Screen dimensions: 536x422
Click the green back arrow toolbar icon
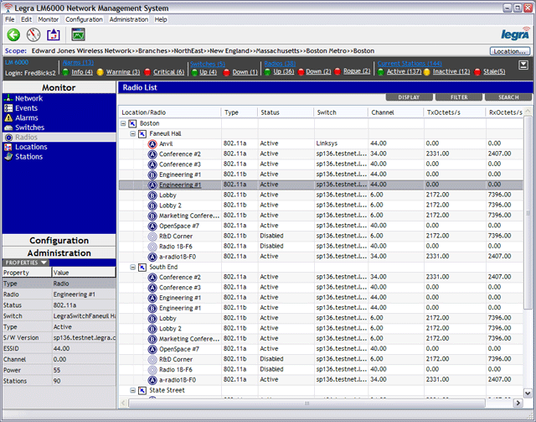coord(13,34)
